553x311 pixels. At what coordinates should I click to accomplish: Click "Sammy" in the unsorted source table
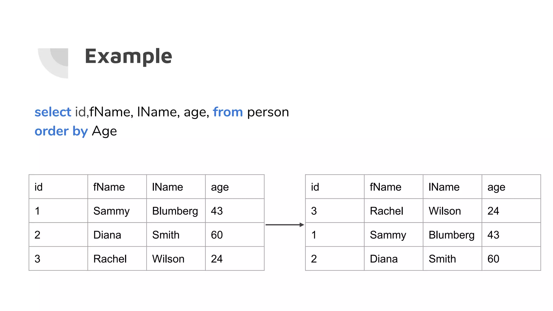point(111,211)
